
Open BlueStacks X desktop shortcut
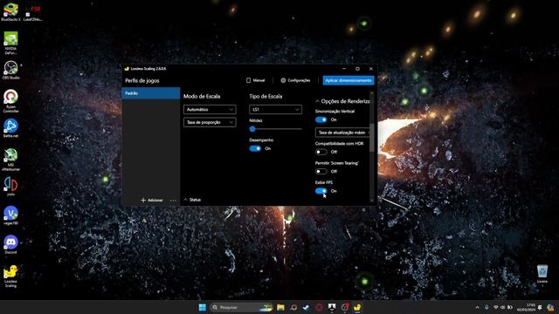click(x=10, y=11)
